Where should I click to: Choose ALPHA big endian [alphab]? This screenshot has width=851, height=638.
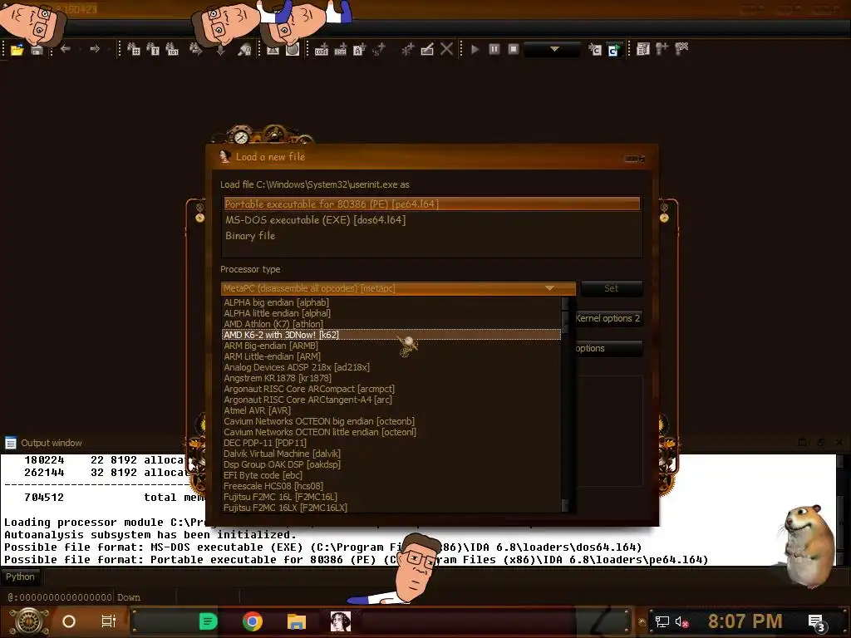click(391, 302)
